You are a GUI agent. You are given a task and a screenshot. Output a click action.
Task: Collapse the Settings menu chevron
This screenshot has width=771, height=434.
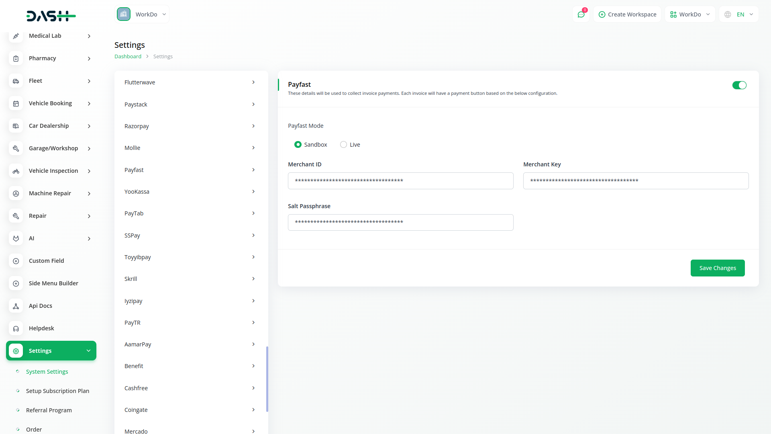click(88, 351)
